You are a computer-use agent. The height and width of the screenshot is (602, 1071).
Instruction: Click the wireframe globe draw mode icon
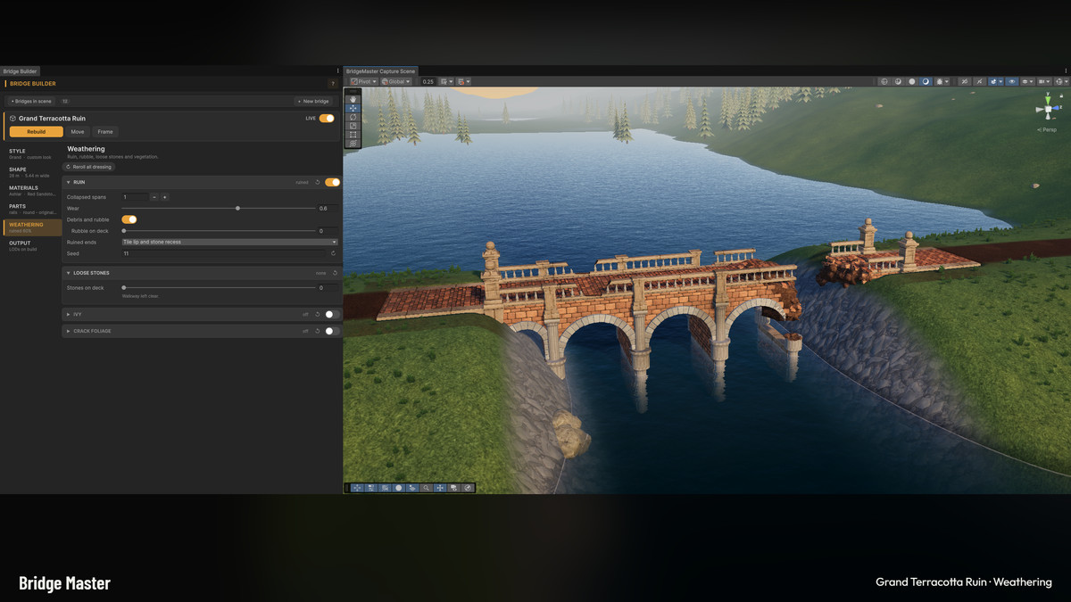[884, 81]
